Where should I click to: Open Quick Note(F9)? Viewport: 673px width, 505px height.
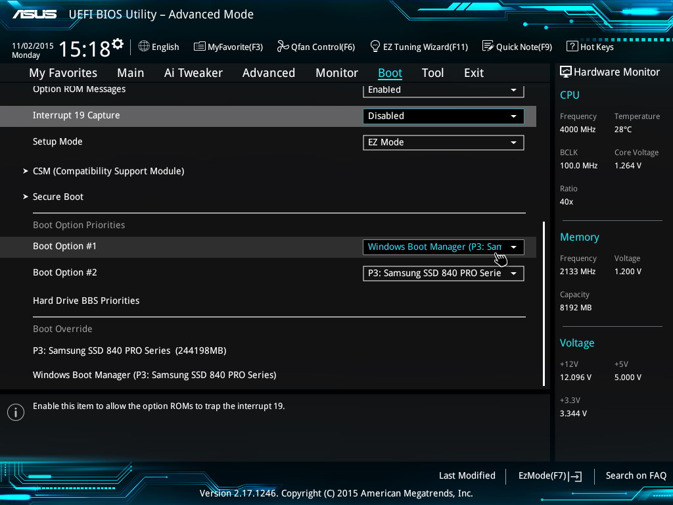tap(517, 47)
